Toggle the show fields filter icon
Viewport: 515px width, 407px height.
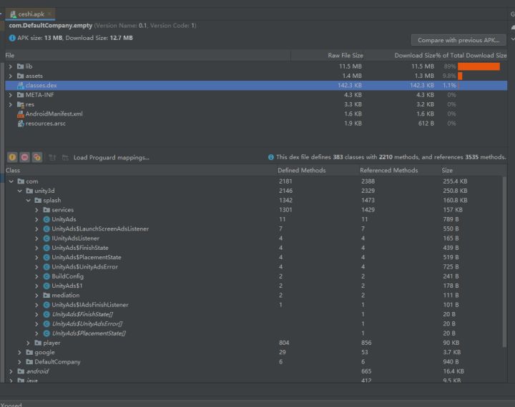pos(12,157)
